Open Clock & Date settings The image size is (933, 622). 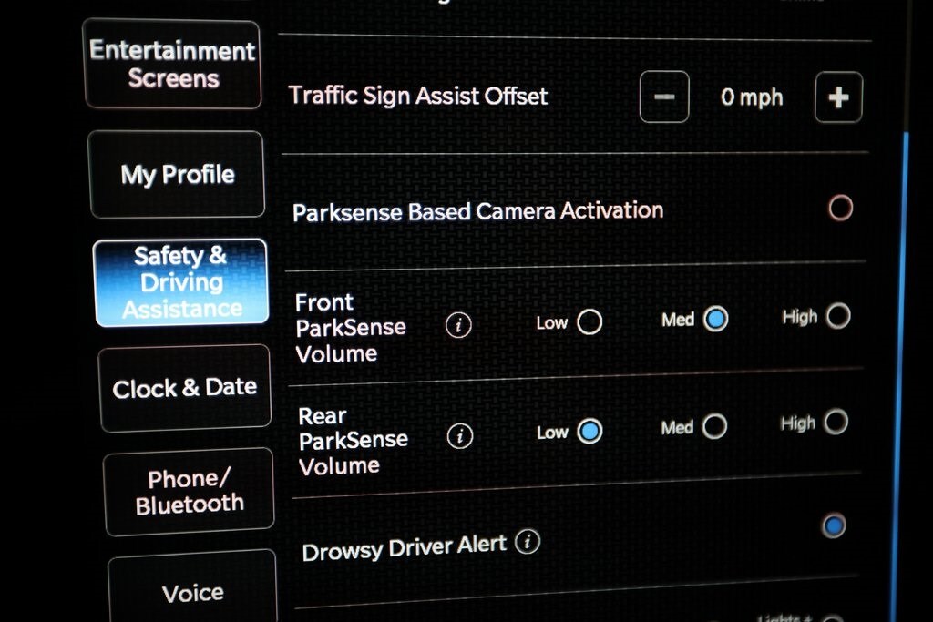click(x=184, y=388)
